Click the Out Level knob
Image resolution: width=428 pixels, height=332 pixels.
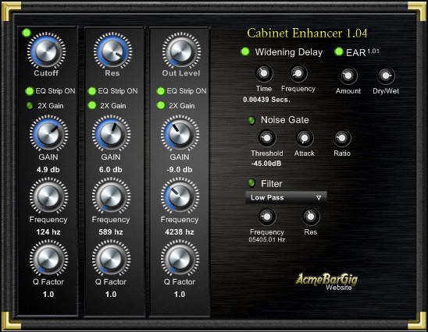[181, 51]
